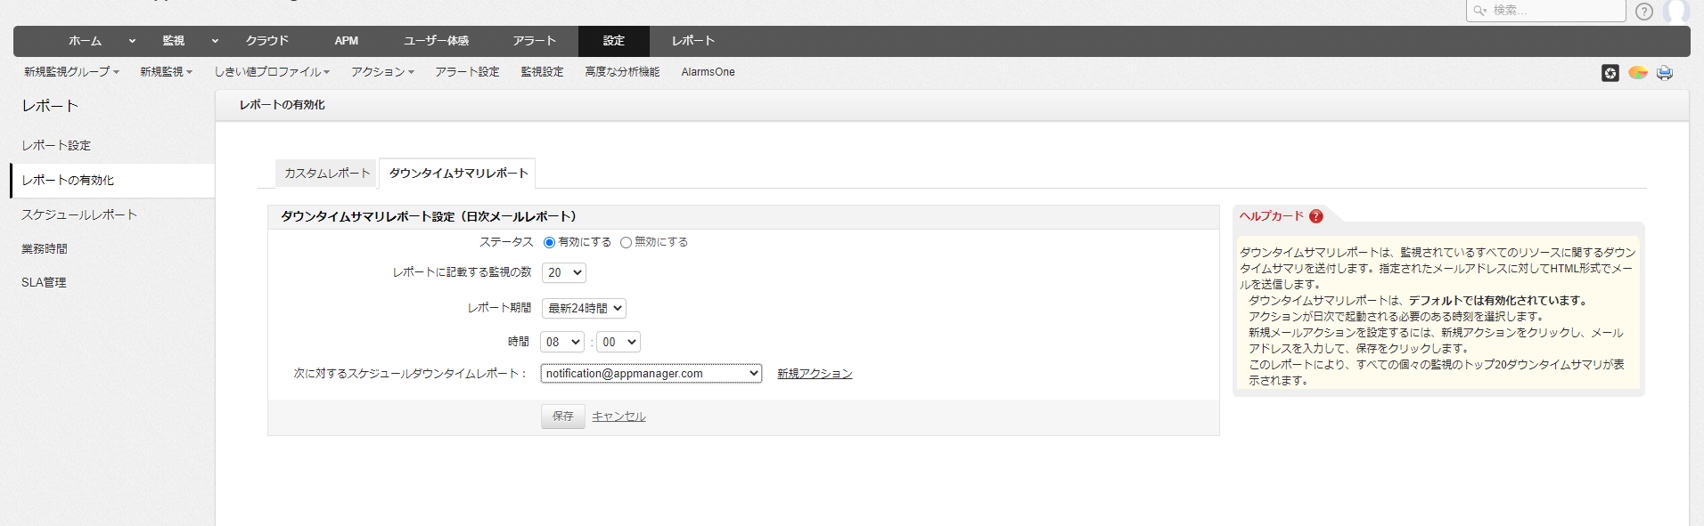Image resolution: width=1704 pixels, height=526 pixels.
Task: Open the notification@appmanager.com email dropdown
Action: (x=651, y=374)
